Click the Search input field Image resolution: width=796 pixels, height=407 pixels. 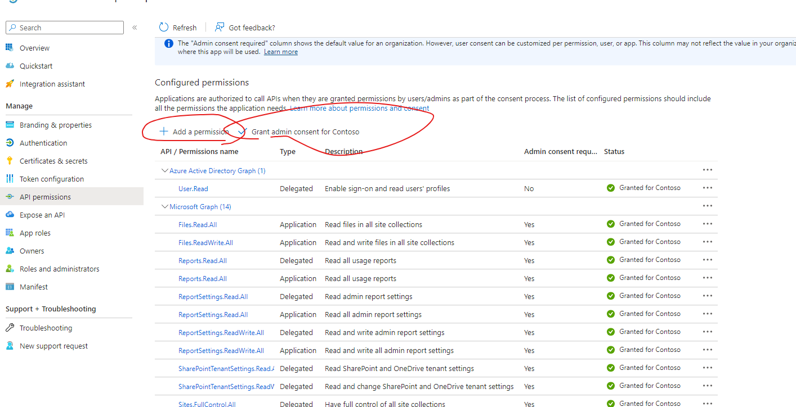click(64, 27)
